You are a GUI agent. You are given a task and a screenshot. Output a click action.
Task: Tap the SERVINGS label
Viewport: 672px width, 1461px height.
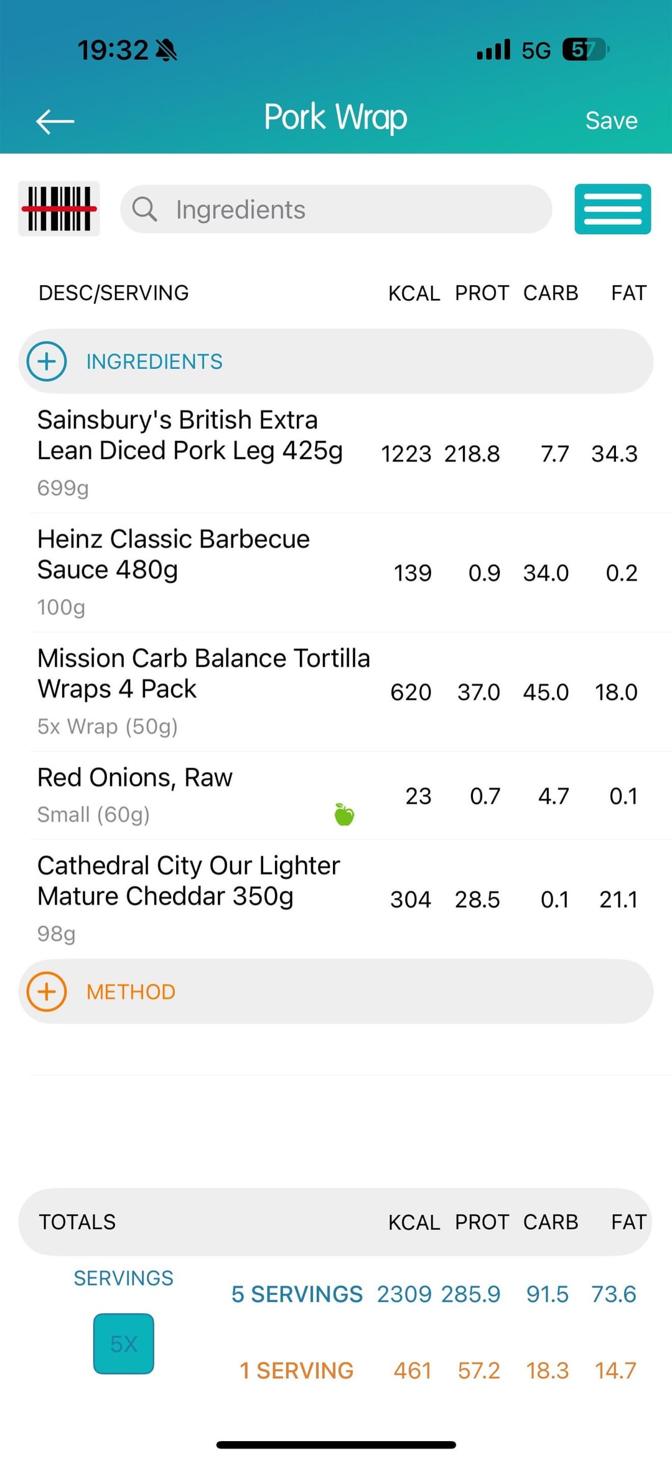(x=123, y=1278)
